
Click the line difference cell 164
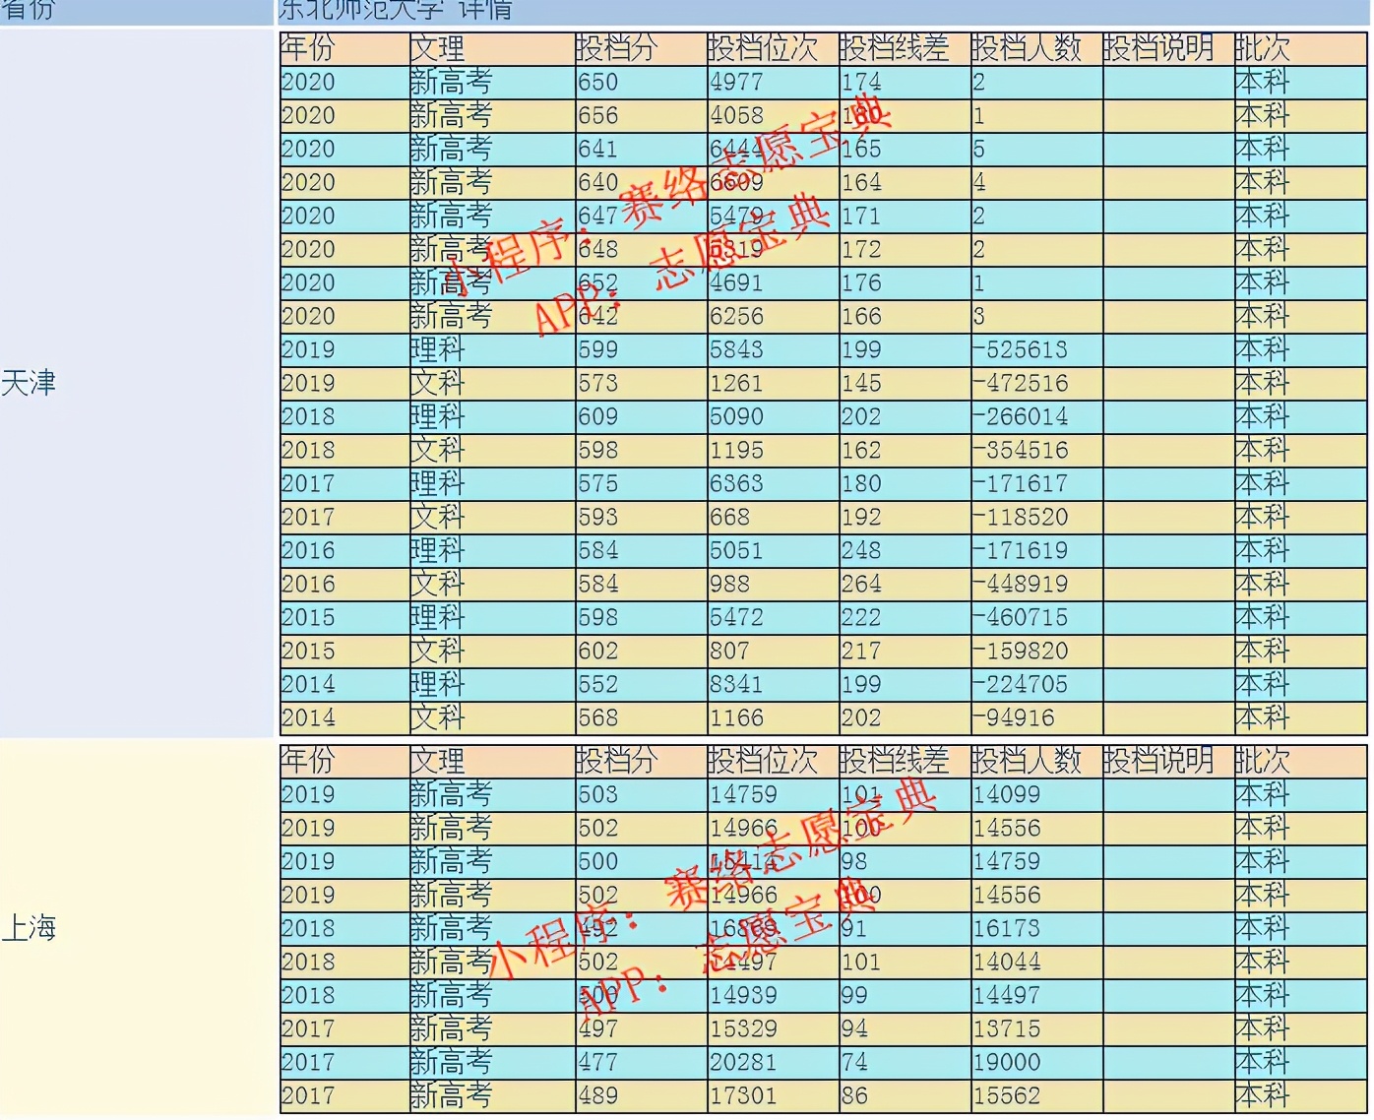[905, 182]
